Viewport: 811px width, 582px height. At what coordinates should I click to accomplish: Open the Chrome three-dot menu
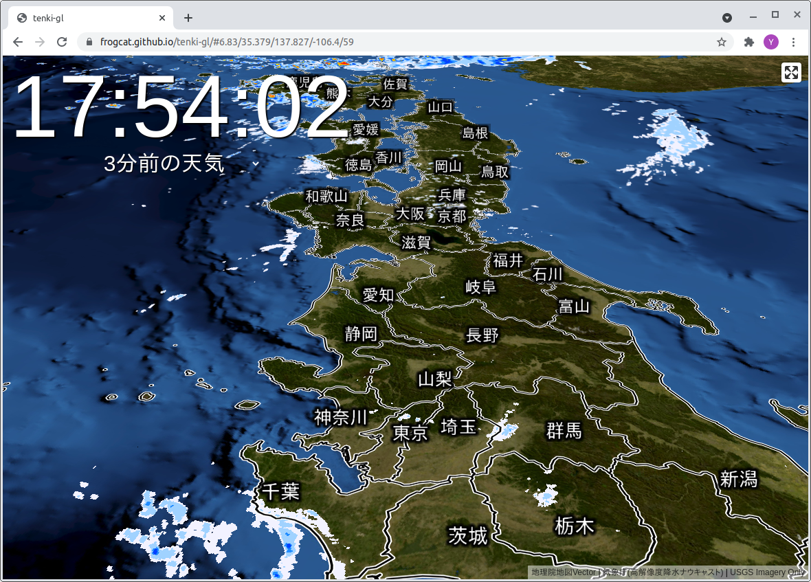793,42
